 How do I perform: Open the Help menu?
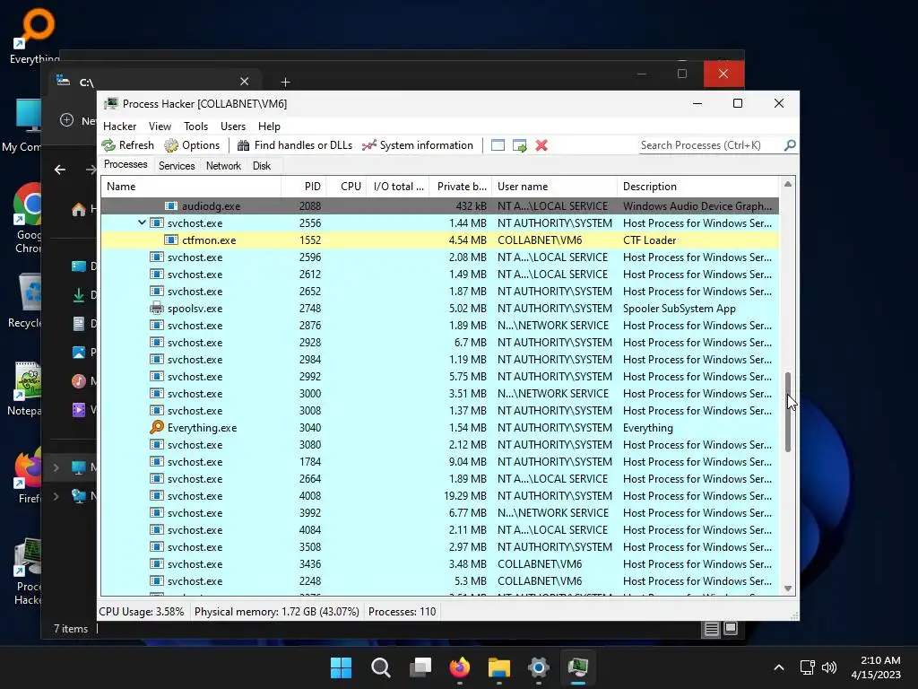[x=269, y=126]
